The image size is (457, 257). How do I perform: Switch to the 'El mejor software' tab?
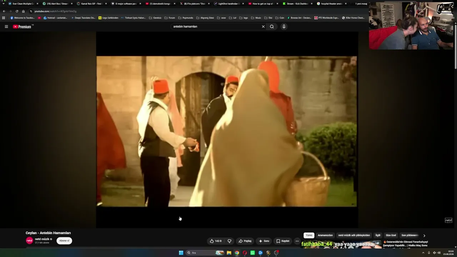(x=126, y=4)
